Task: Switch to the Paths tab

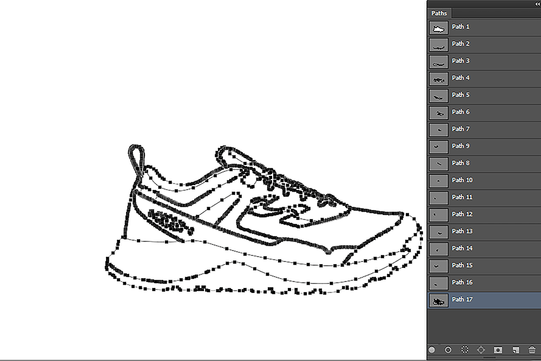Action: tap(439, 13)
